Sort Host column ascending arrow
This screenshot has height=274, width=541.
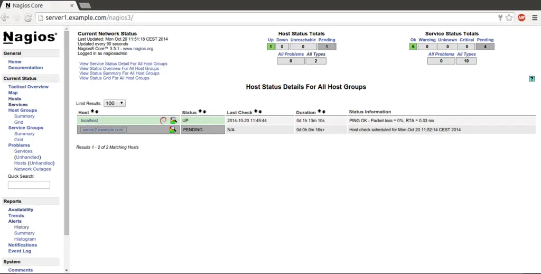coord(92,112)
